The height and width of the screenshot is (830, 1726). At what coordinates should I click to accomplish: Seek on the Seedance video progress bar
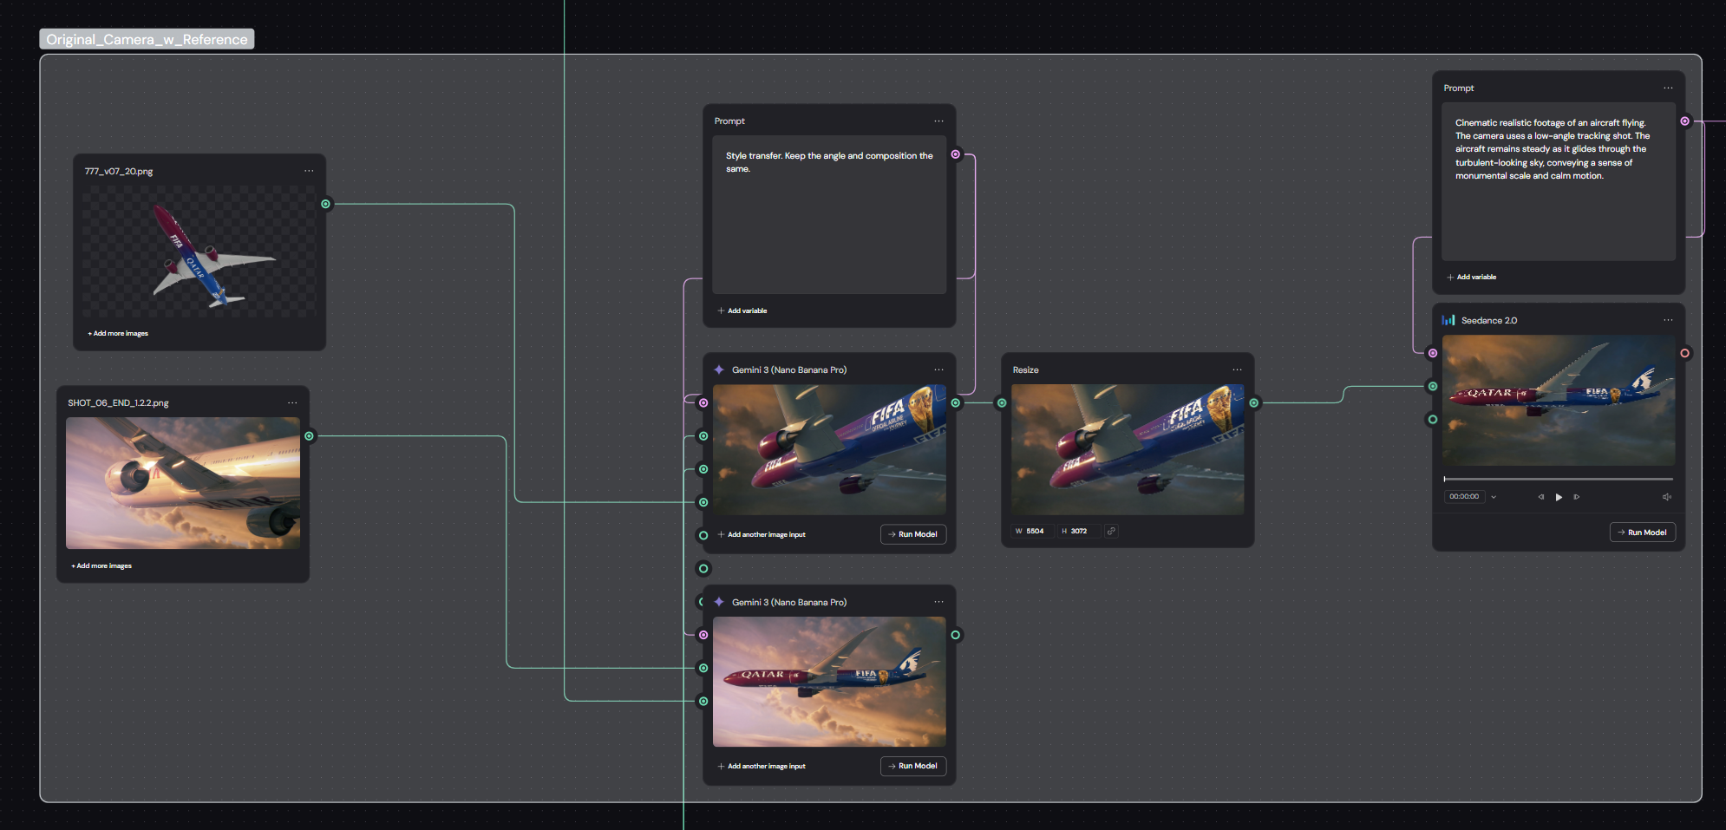coord(1559,479)
